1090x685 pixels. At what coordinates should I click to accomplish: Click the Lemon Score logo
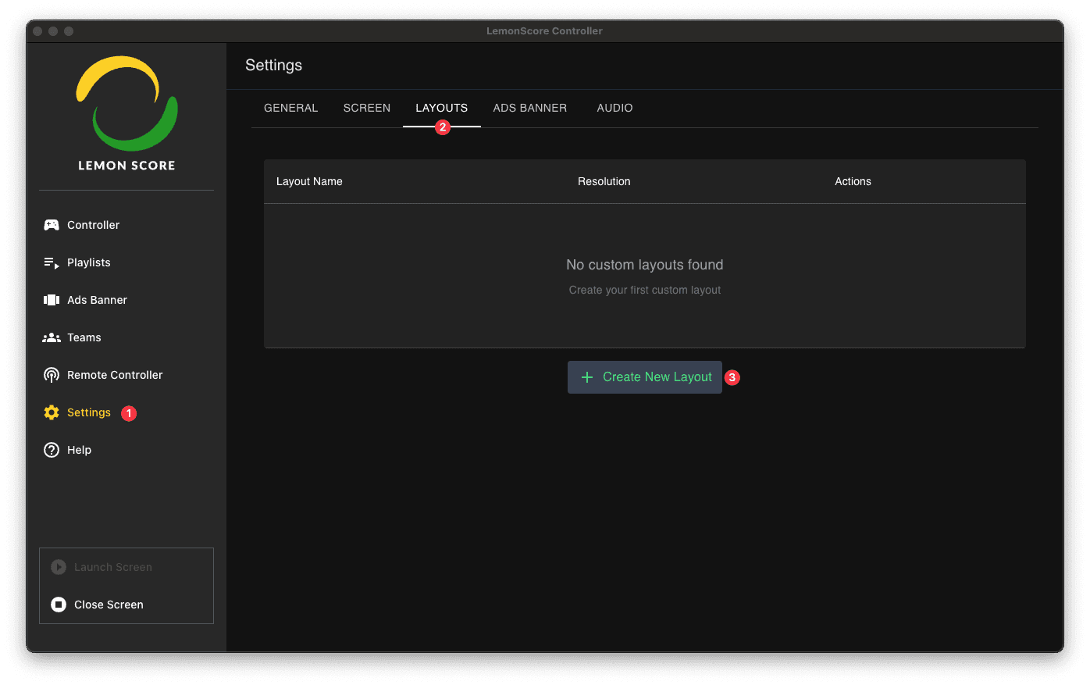coord(126,112)
